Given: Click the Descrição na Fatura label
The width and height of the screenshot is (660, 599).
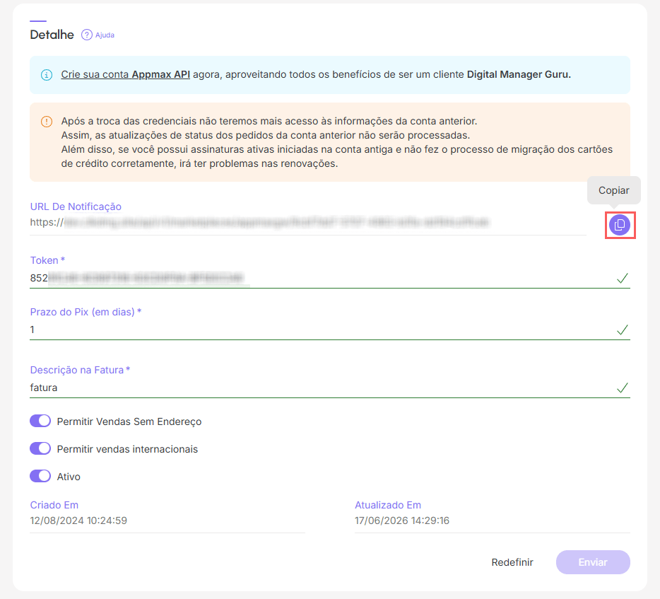Looking at the screenshot, I should point(80,370).
